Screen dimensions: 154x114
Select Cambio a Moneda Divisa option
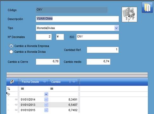coord(11,52)
